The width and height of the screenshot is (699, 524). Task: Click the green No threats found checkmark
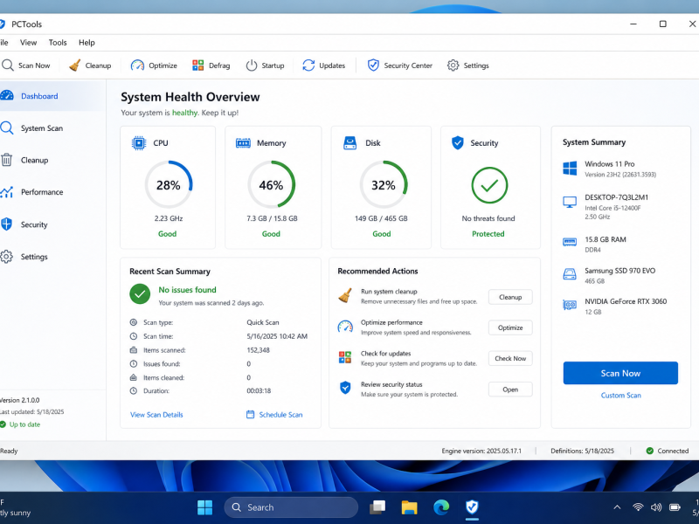tap(489, 185)
